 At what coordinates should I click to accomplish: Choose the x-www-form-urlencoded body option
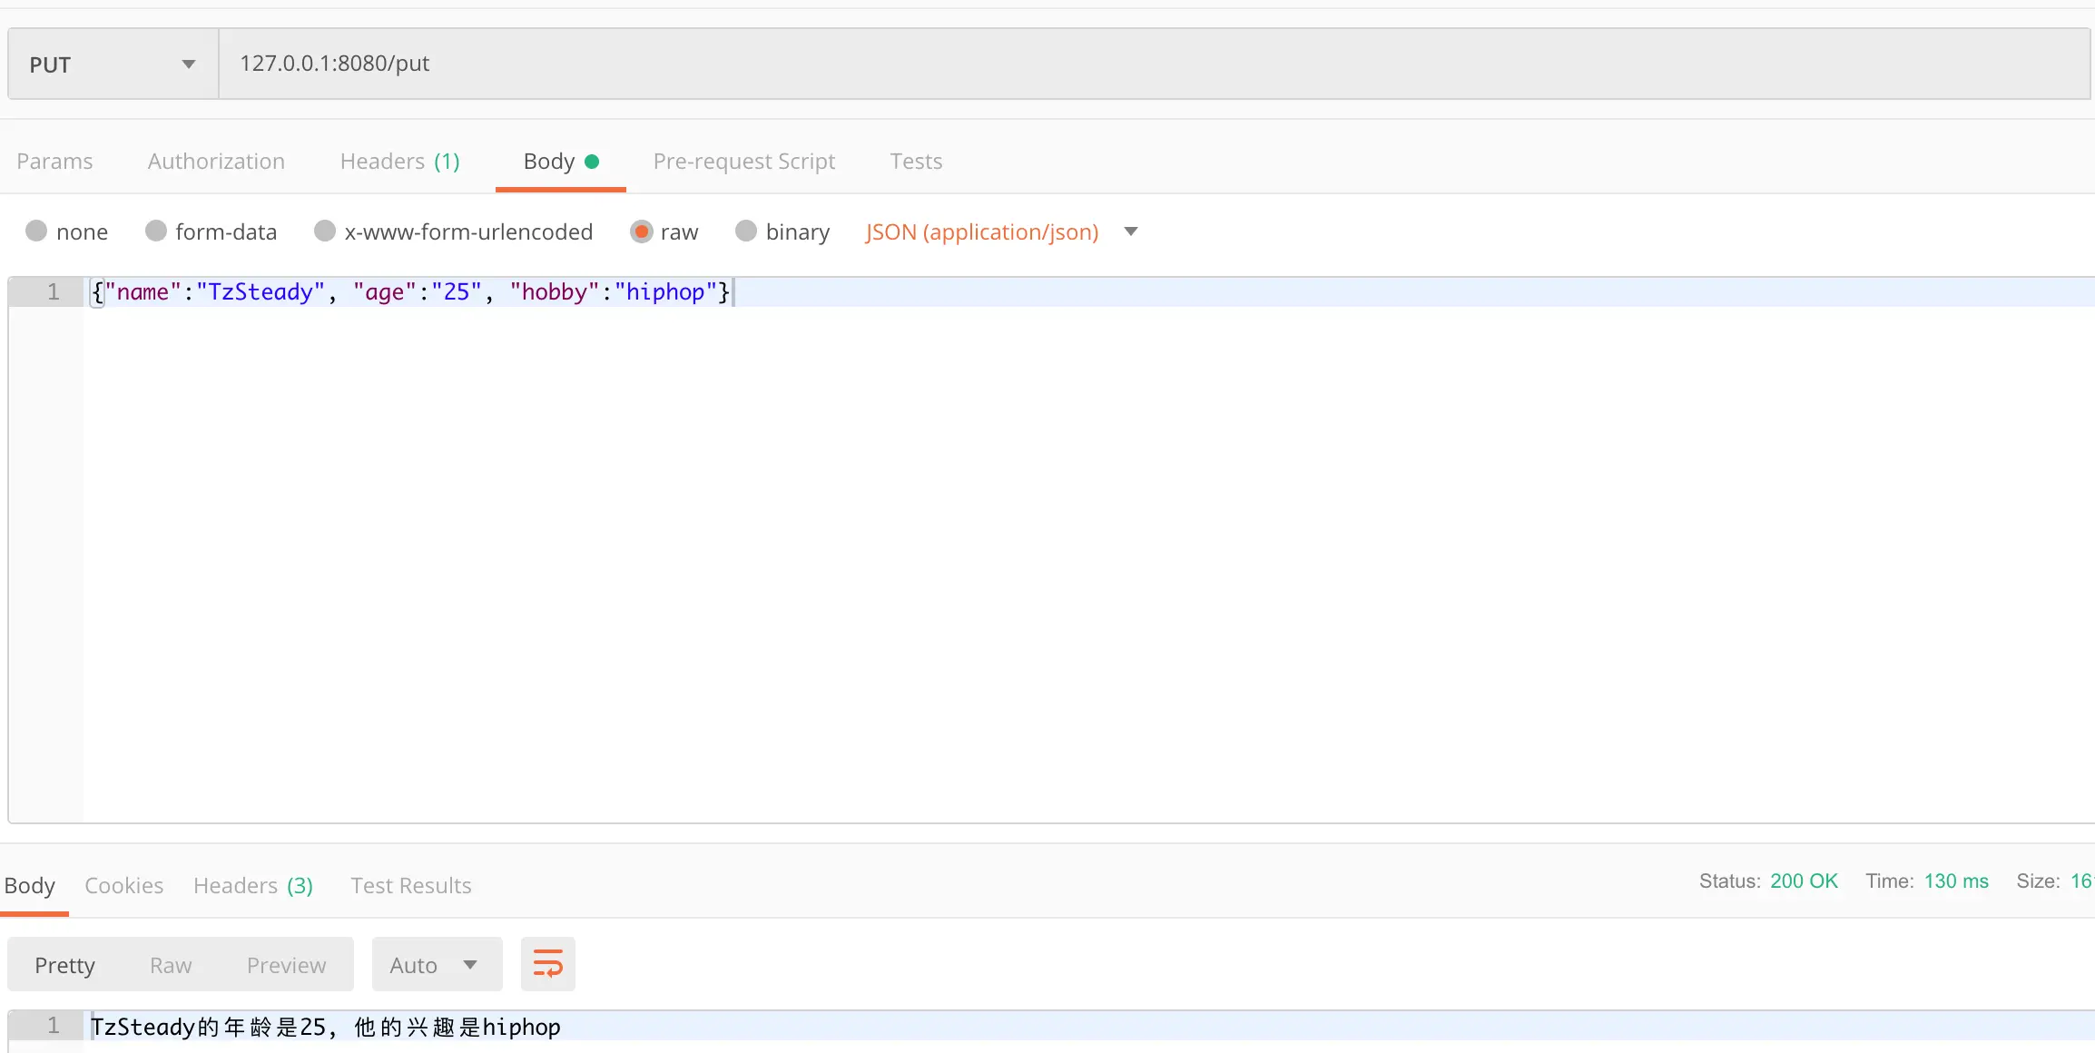click(x=325, y=231)
